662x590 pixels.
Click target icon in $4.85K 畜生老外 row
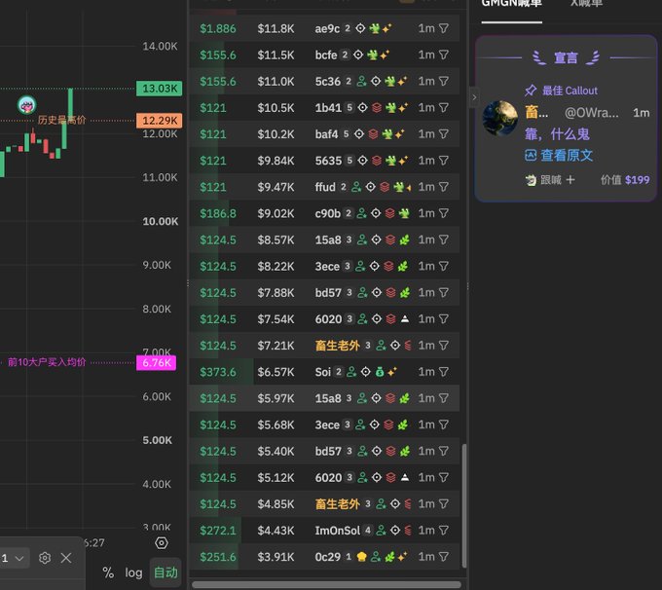point(394,504)
